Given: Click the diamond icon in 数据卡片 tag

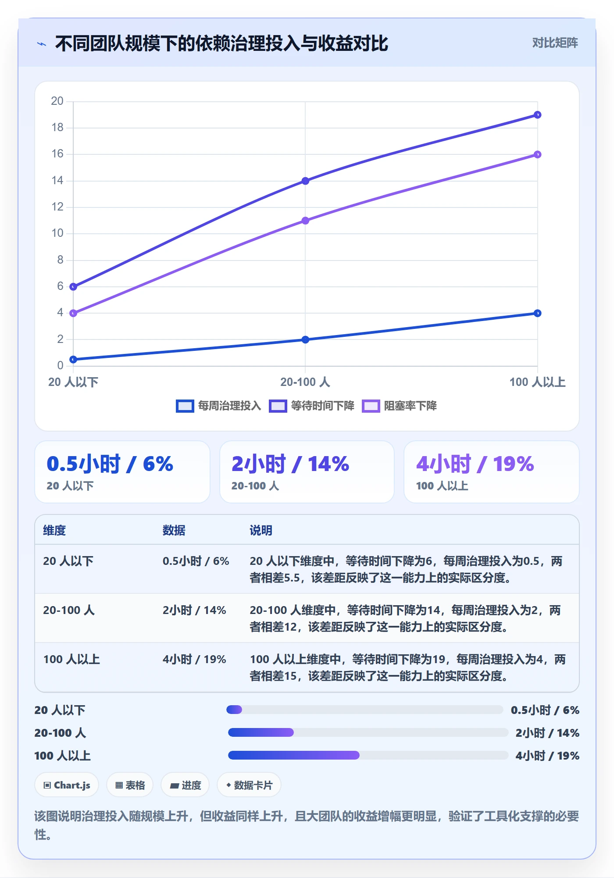Looking at the screenshot, I should [228, 785].
